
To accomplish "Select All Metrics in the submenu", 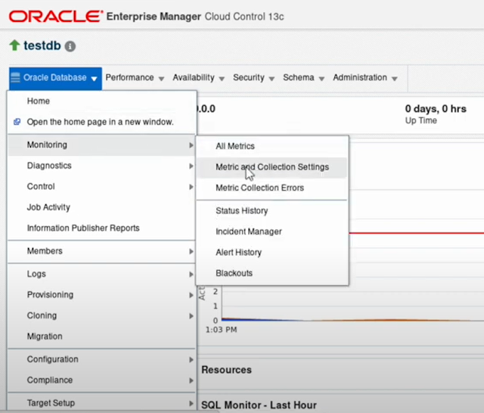I will pos(272,146).
